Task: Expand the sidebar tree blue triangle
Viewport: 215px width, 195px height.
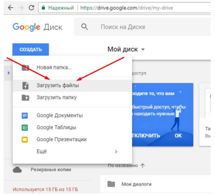Action: click(x=9, y=73)
